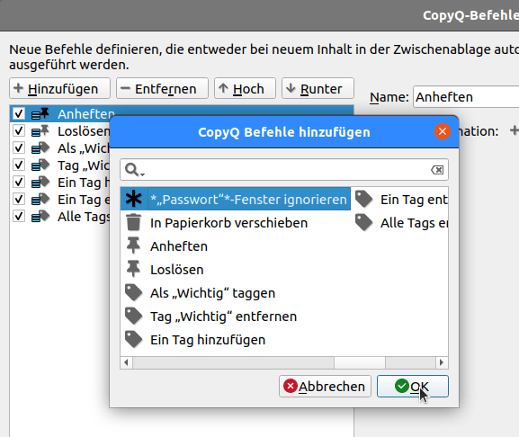Open the search options magnifier dropdown
Image resolution: width=519 pixels, height=437 pixels.
click(134, 170)
